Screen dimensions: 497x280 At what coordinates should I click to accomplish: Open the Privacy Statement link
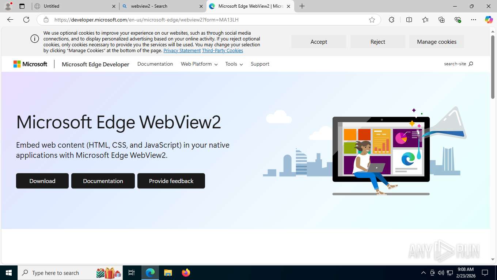pos(182,51)
